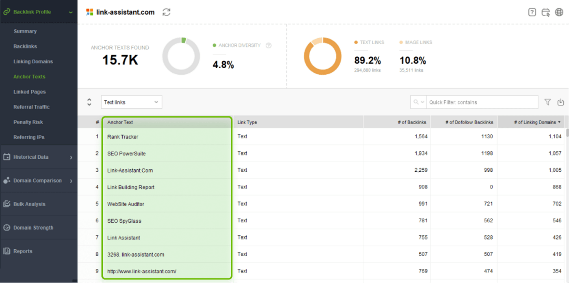569x283 pixels.
Task: Toggle the TEXT LINKS legend entry
Action: tap(369, 42)
